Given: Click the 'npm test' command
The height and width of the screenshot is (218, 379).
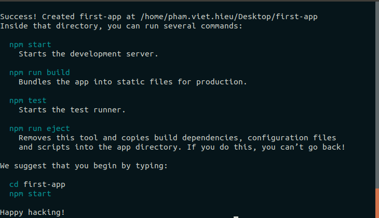Looking at the screenshot, I should coord(28,100).
